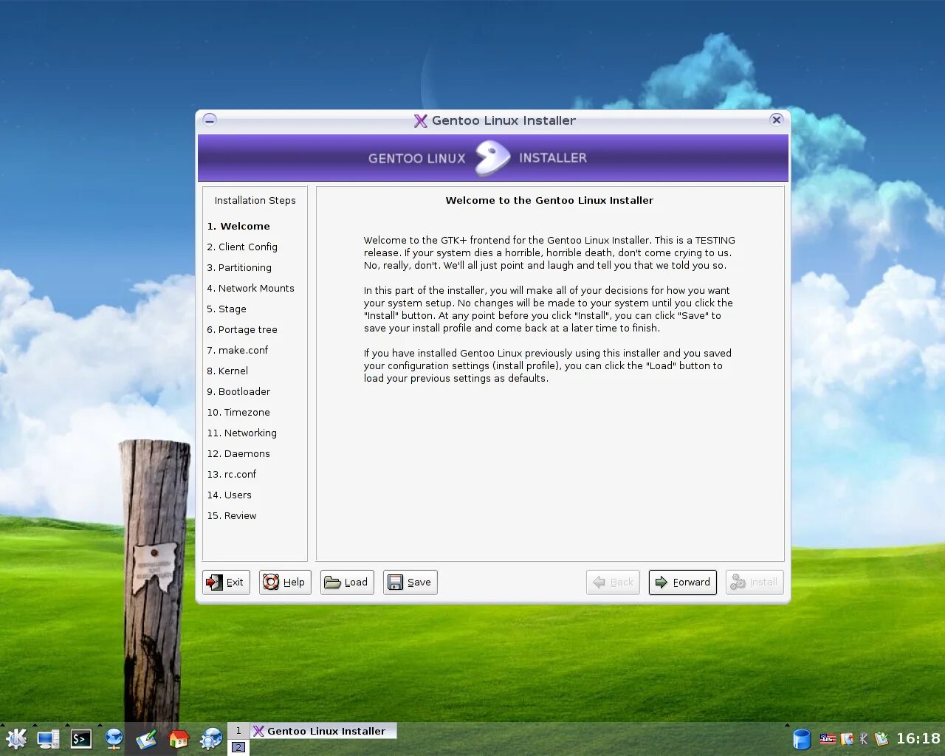Click the 16:18 clock
This screenshot has width=945, height=756.
point(918,739)
